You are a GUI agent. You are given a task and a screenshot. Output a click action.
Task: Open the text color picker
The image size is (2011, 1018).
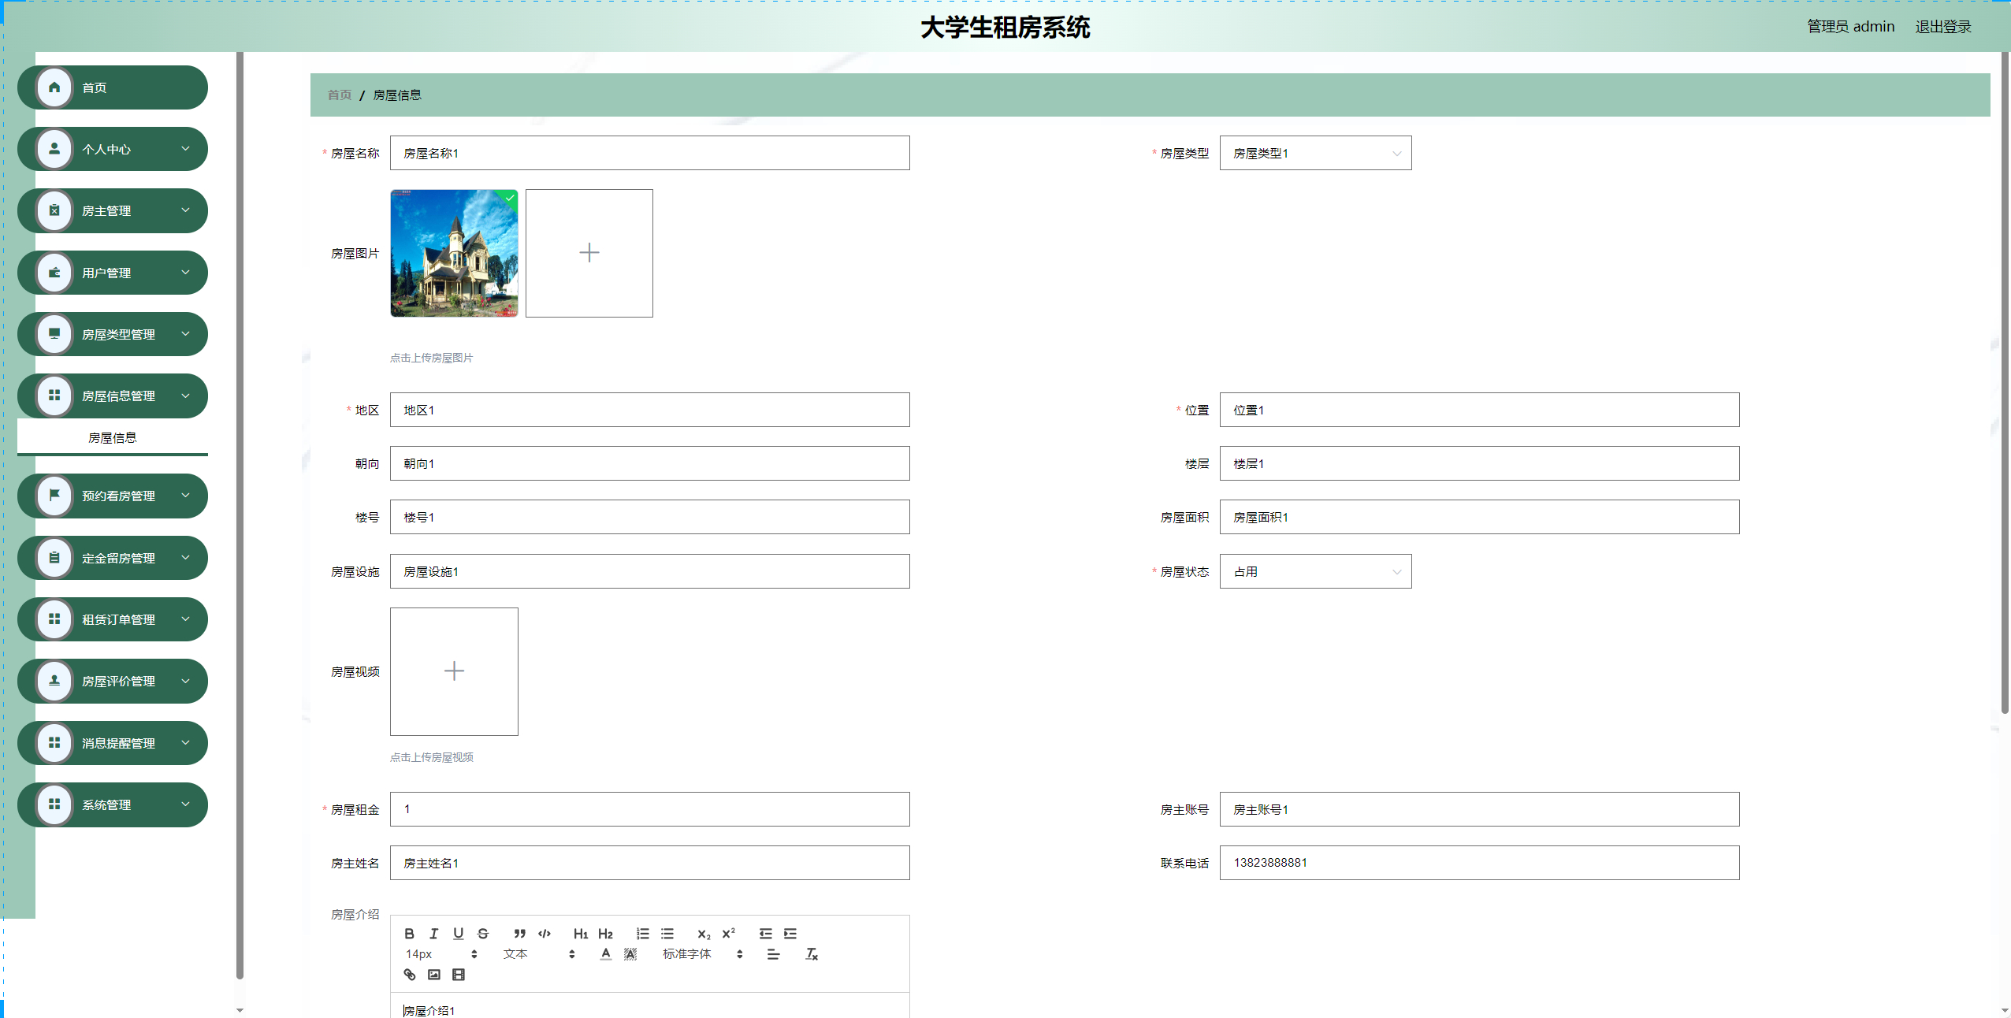pyautogui.click(x=605, y=954)
